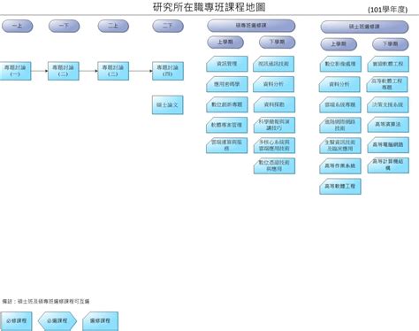Click the 專題討論(二) course box

coord(64,71)
